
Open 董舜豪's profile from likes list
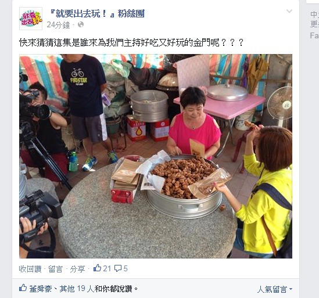[x=41, y=289]
